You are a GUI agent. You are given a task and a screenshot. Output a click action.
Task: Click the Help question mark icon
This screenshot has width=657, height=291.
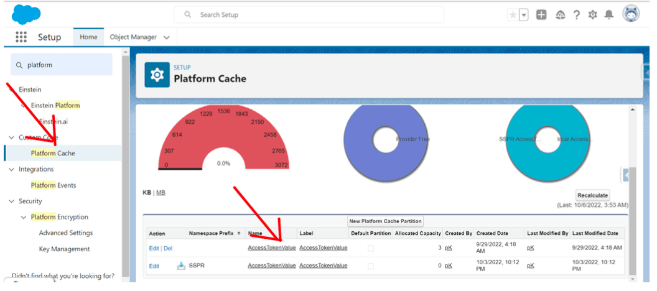point(577,15)
